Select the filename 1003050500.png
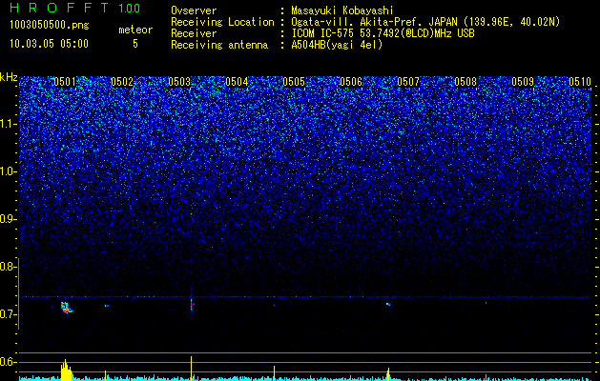Image resolution: width=600 pixels, height=381 pixels. click(x=50, y=25)
